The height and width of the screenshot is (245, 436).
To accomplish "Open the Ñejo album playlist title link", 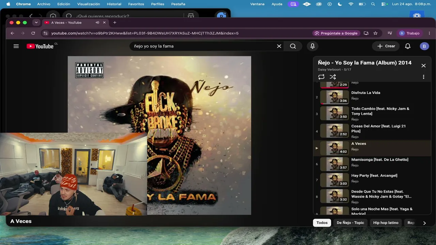I will point(364,63).
